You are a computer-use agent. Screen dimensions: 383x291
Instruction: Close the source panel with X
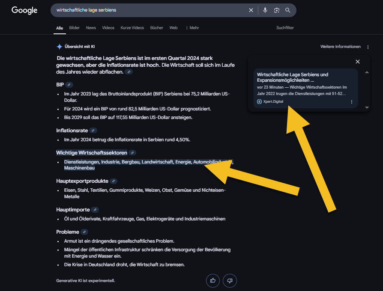[x=358, y=62]
